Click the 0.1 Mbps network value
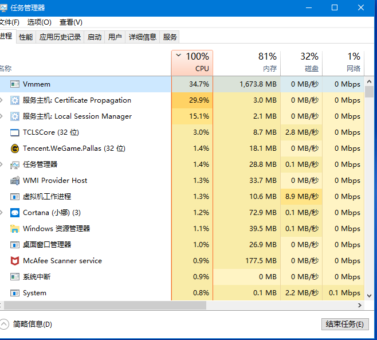 tap(344, 293)
